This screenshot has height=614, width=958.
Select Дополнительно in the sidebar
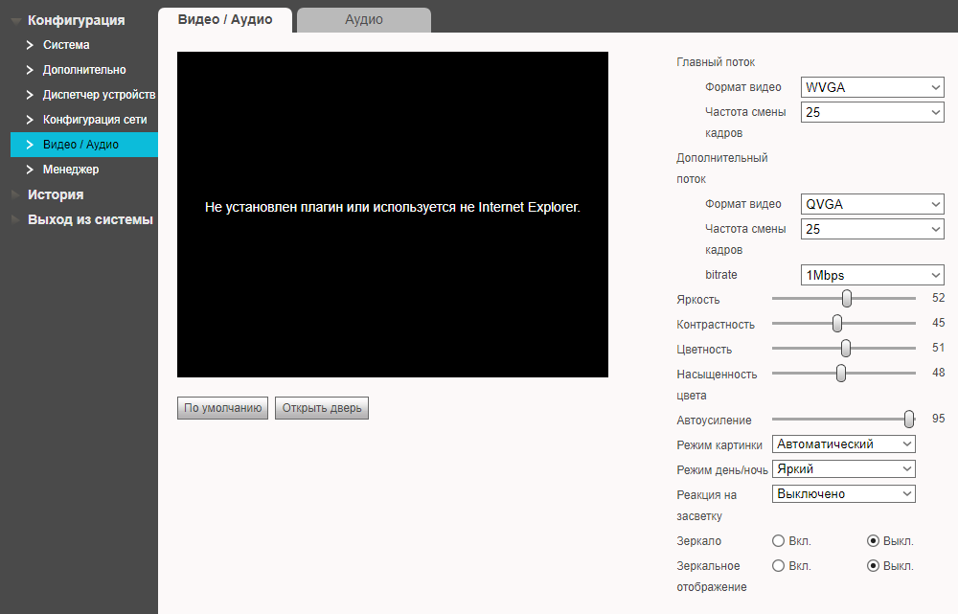(83, 70)
